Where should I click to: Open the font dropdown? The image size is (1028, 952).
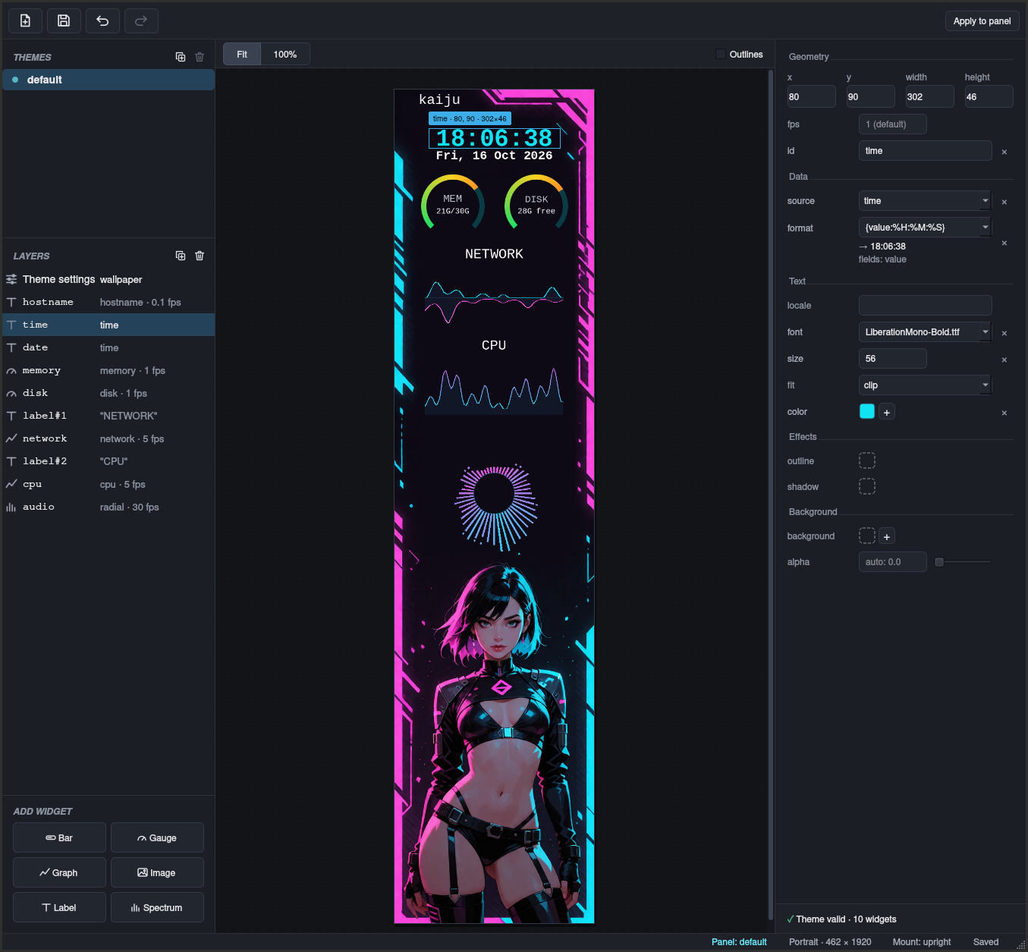coord(925,332)
